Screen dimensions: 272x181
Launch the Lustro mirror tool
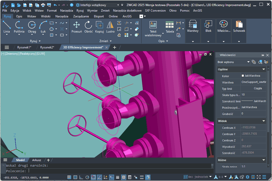[x=110, y=27]
